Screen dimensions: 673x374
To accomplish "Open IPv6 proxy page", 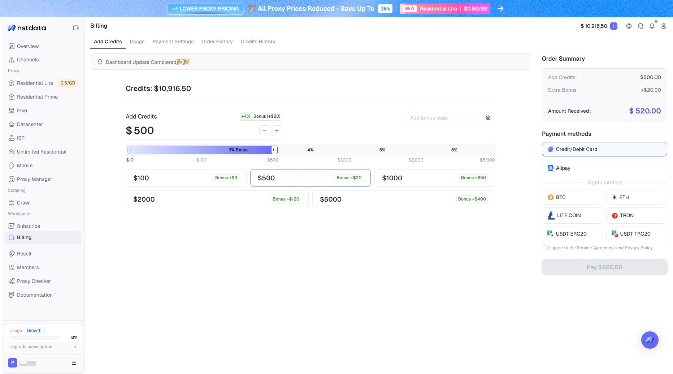I will [x=44, y=111].
